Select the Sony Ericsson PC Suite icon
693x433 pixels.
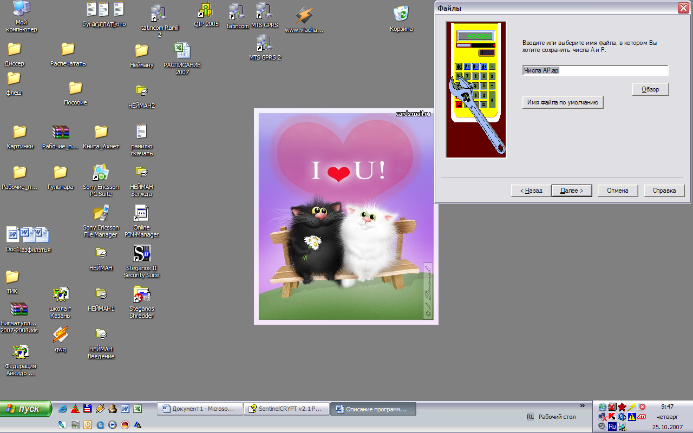(101, 180)
